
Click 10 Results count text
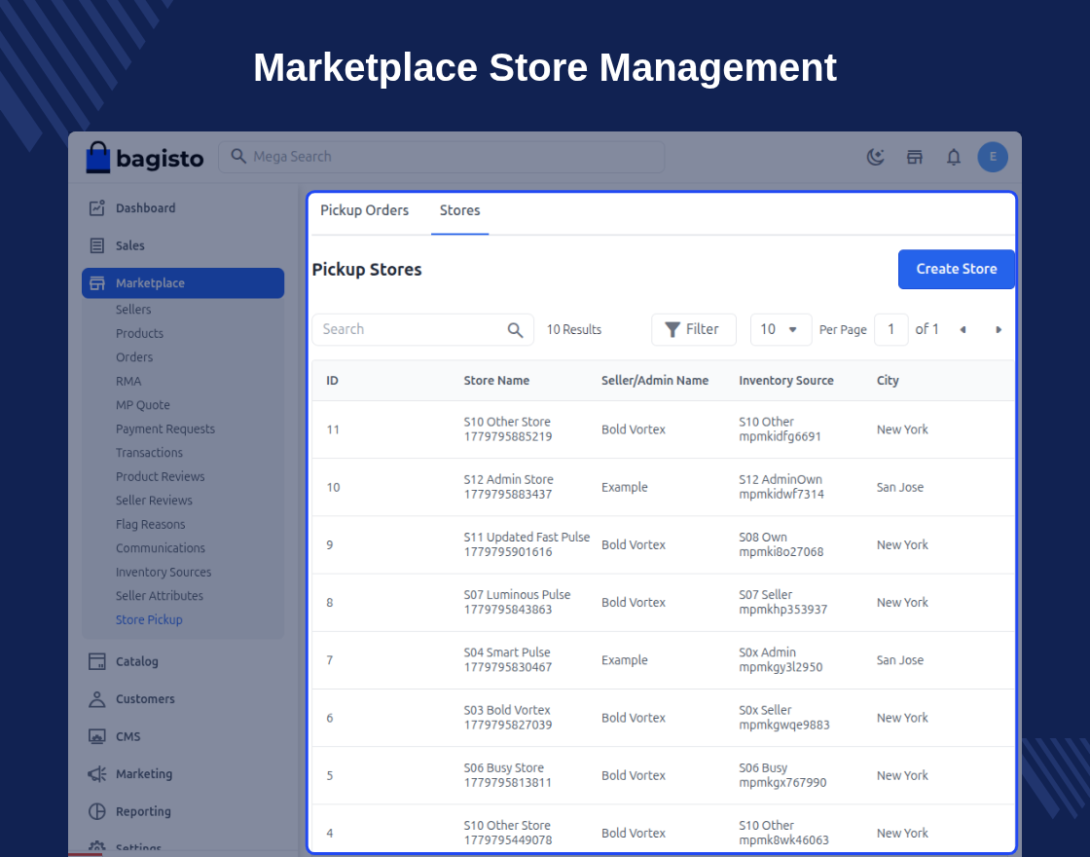(574, 330)
